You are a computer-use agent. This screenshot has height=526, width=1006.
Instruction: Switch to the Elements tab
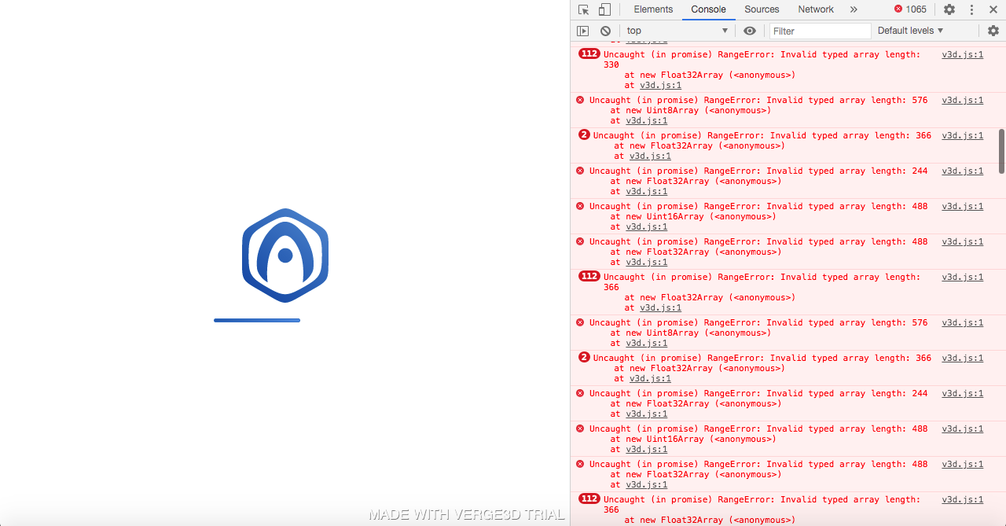click(653, 9)
